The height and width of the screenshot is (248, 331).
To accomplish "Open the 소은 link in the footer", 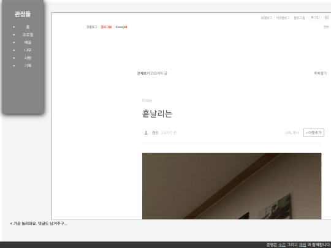I will click(282, 245).
